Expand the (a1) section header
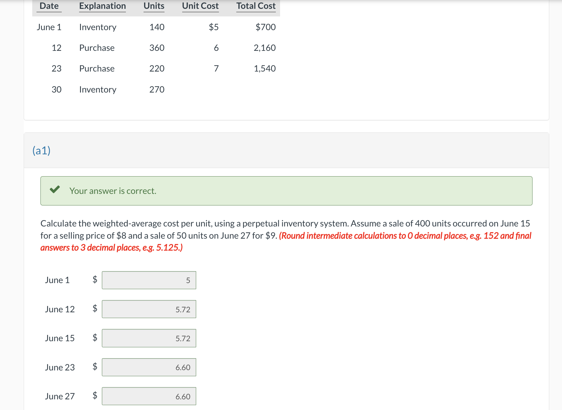Screen dimensions: 562x410 [42, 150]
